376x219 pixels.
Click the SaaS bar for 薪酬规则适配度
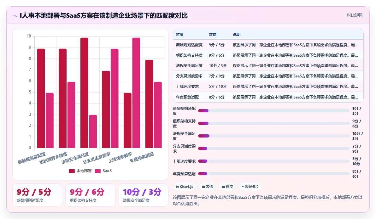pyautogui.click(x=50, y=120)
